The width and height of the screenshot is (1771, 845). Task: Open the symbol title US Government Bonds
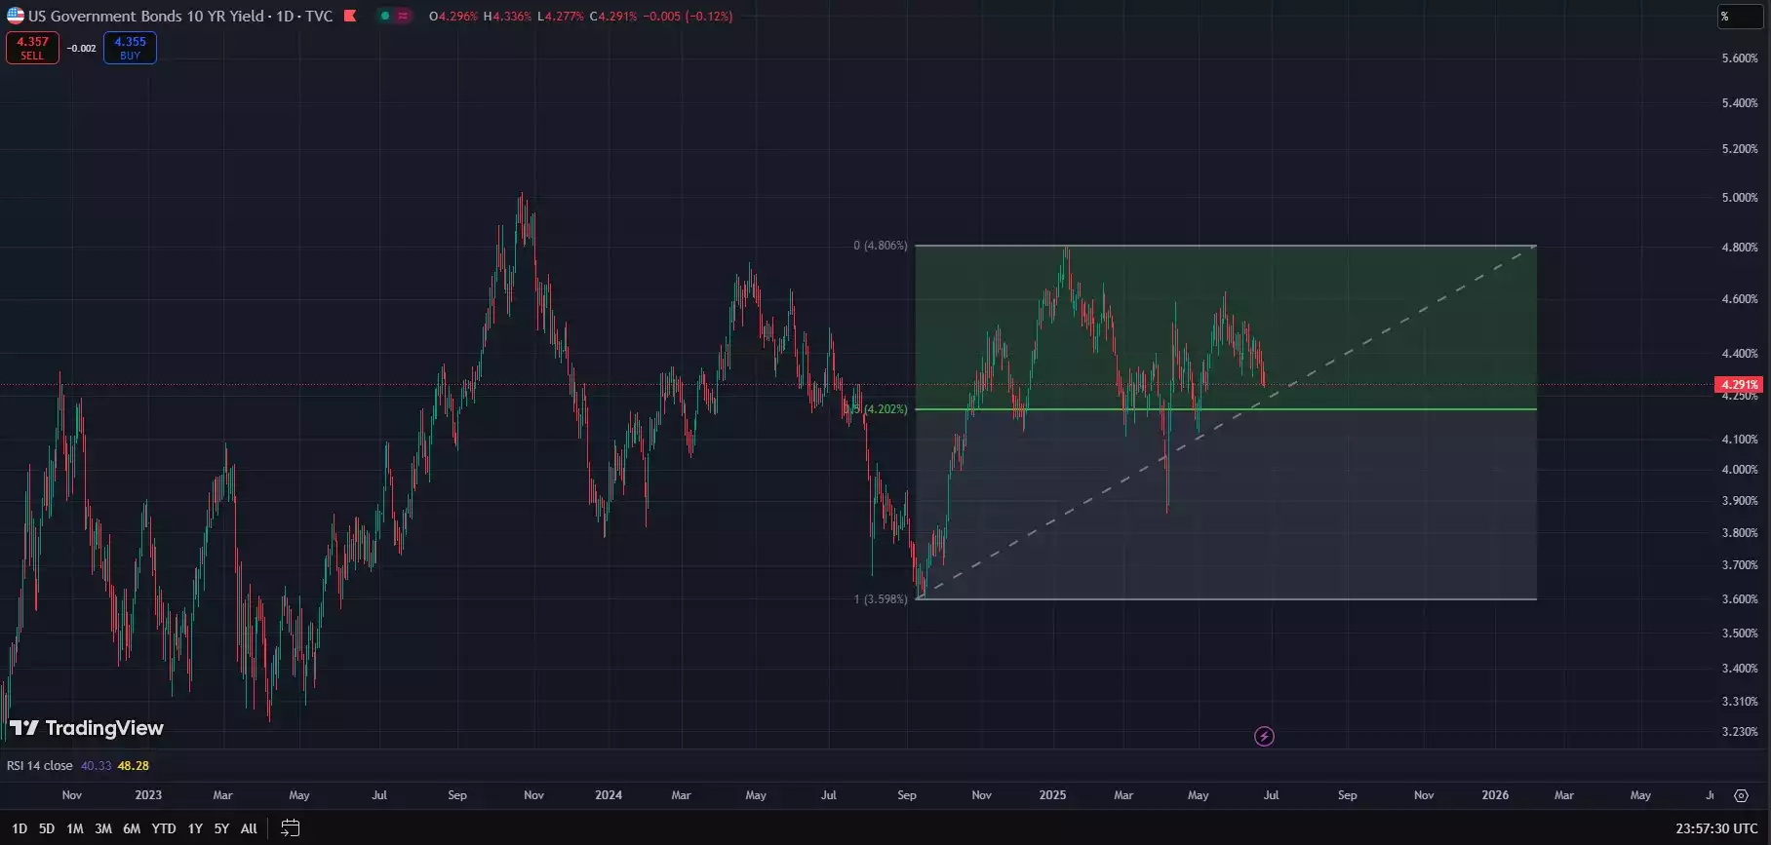146,16
